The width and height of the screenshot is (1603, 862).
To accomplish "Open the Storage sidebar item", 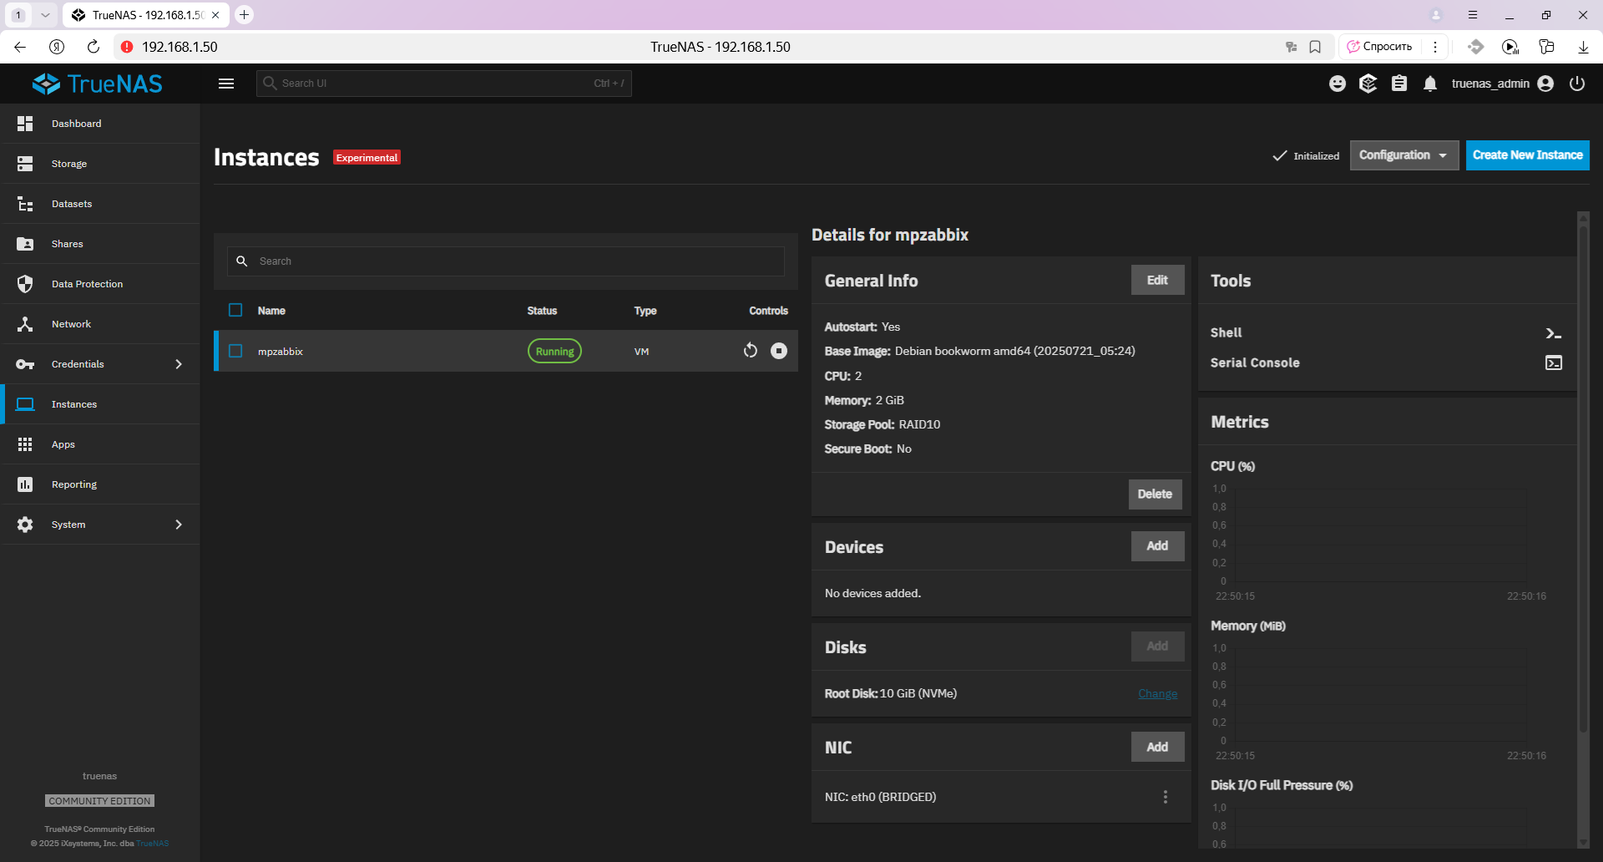I will pyautogui.click(x=100, y=164).
